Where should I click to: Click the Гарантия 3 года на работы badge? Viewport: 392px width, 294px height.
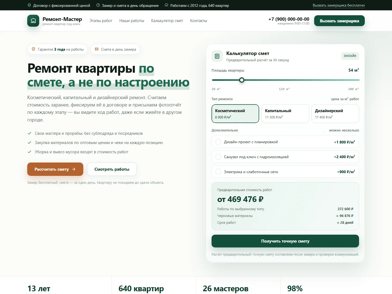[57, 49]
